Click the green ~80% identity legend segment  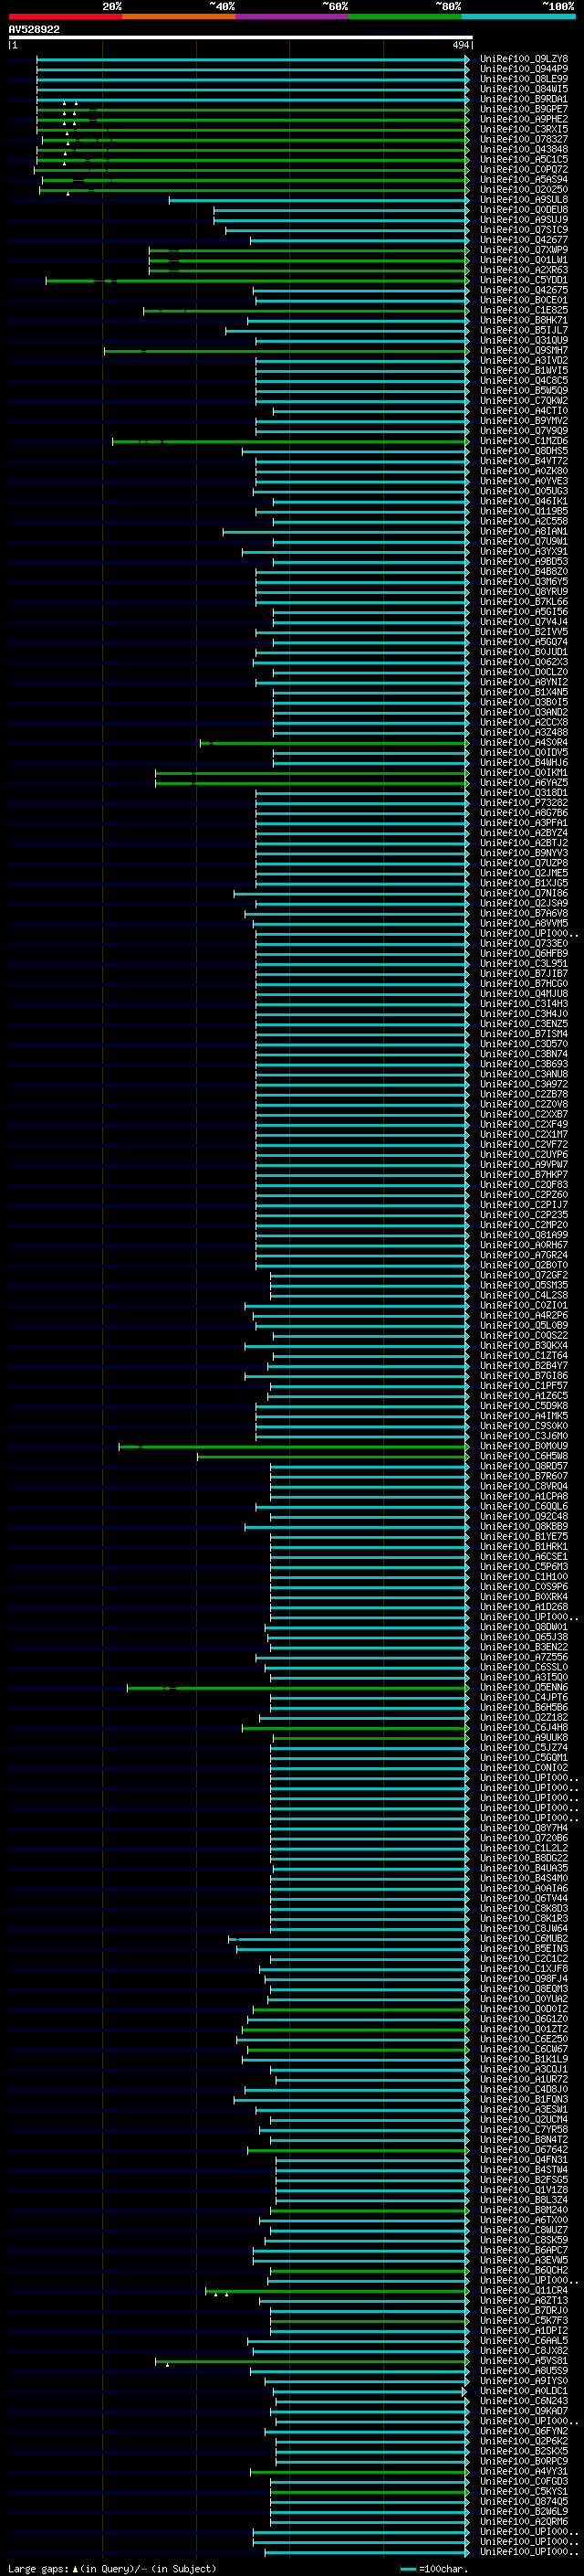pos(405,16)
